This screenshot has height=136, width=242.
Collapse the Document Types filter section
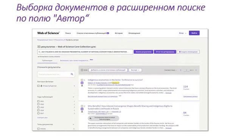coord(73,124)
